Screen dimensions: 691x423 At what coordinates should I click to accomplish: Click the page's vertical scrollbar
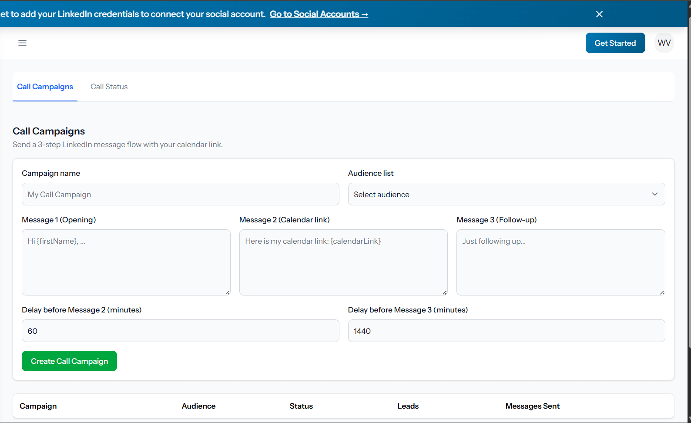click(689, 174)
